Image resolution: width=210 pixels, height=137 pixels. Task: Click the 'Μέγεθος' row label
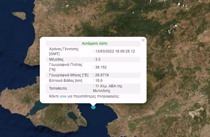56,59
